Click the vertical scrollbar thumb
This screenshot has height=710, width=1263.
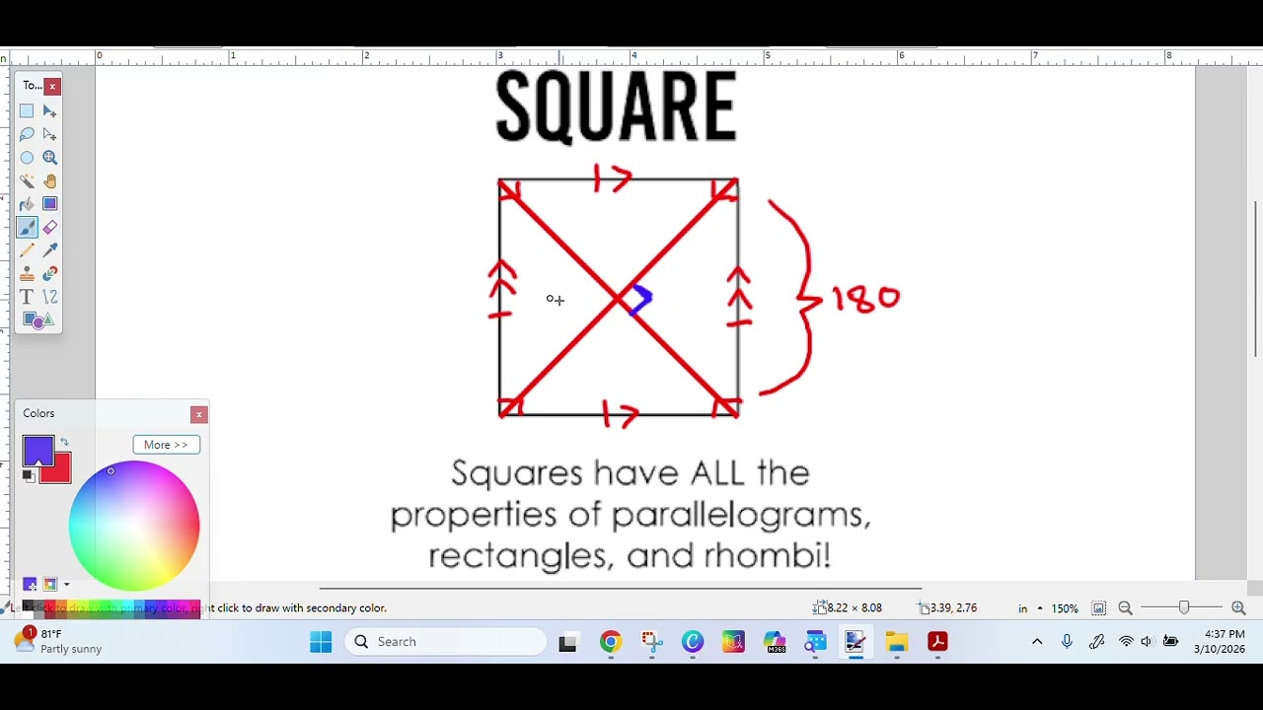[x=1256, y=278]
